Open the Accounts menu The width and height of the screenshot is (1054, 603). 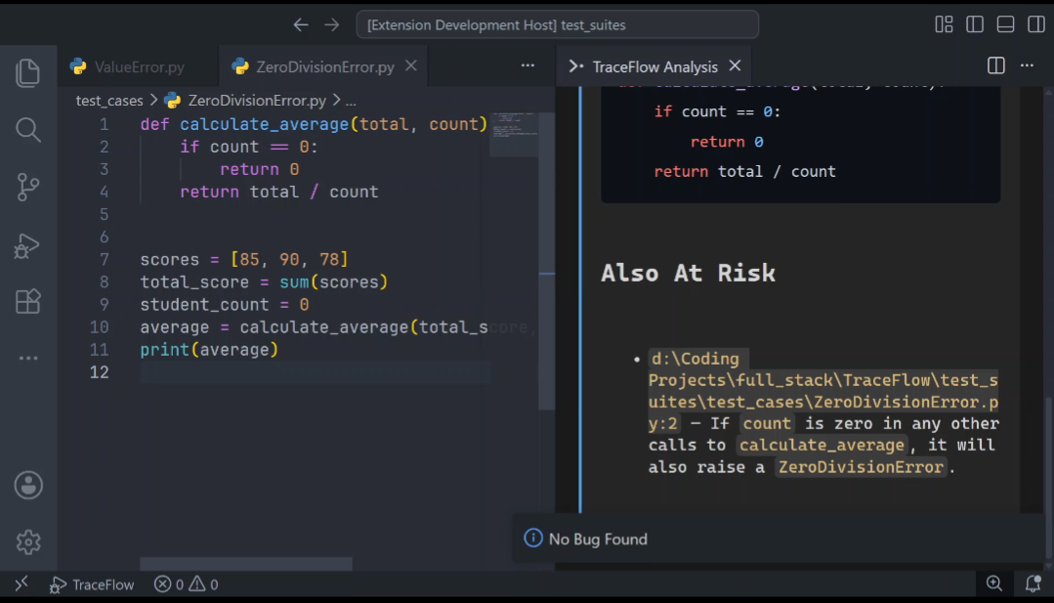[x=28, y=486]
